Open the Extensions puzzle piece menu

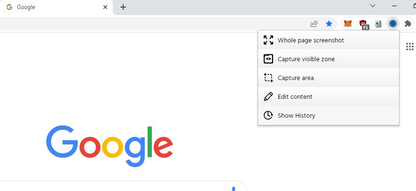(x=408, y=24)
